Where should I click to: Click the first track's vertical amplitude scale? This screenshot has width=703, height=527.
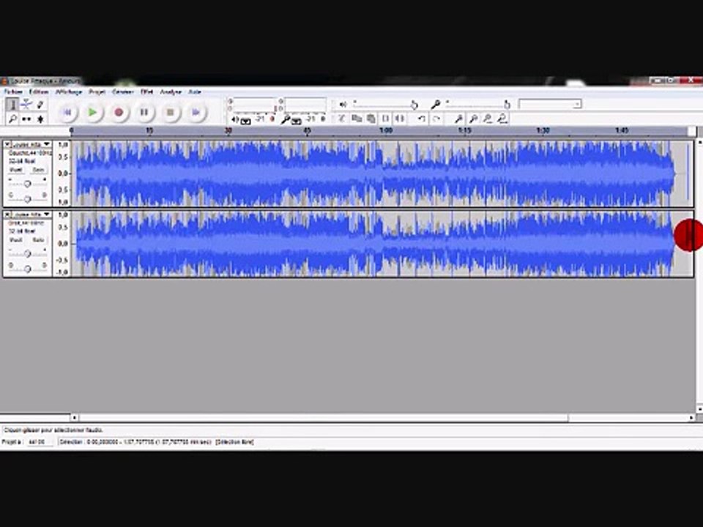pos(62,173)
